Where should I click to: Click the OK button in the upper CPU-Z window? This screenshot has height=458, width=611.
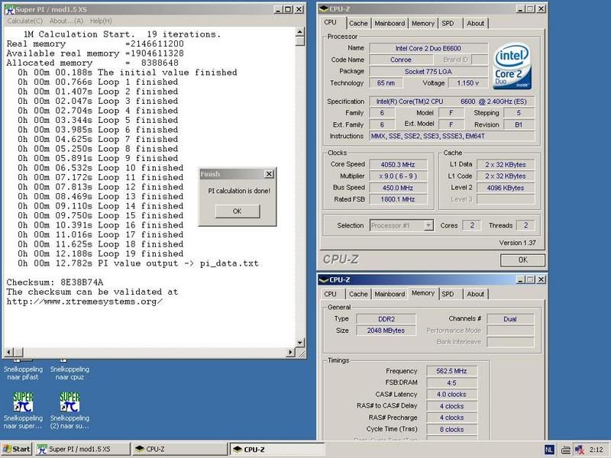pos(522,260)
